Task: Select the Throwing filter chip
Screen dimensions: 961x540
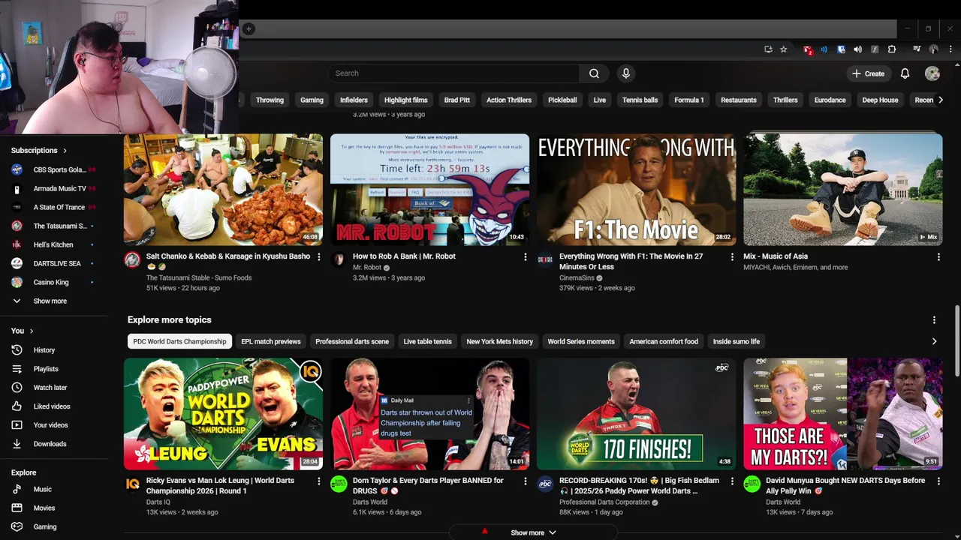Action: point(270,100)
